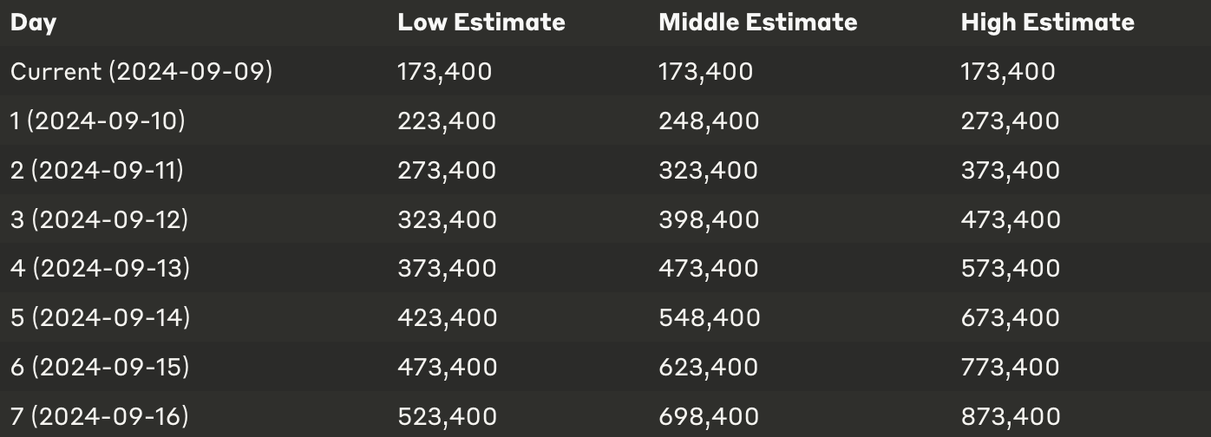Click the middle estimate value 398,400
1211x437 pixels.
pos(710,219)
